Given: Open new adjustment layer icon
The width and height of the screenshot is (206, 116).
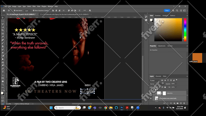Looking at the screenshot, I should (x=174, y=103).
